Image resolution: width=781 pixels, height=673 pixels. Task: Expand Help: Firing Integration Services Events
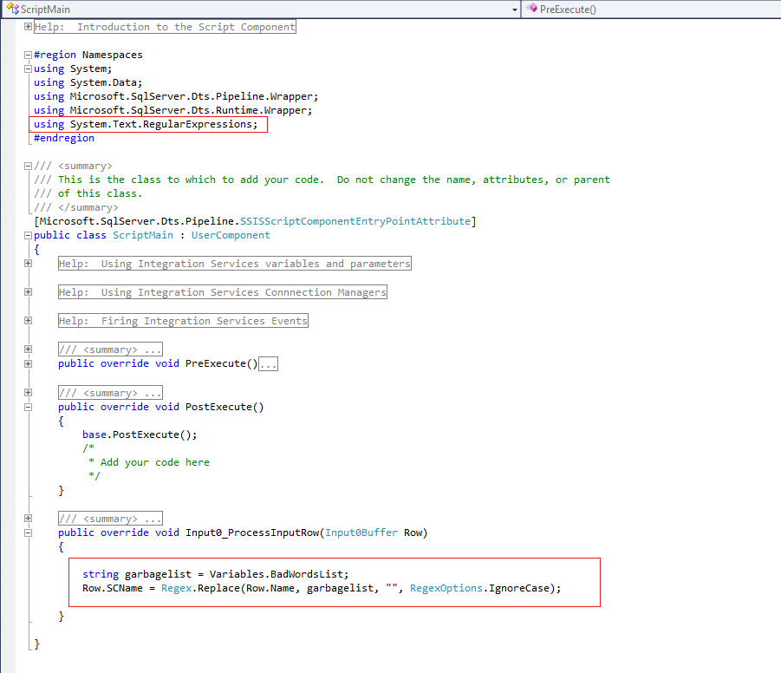[x=28, y=320]
